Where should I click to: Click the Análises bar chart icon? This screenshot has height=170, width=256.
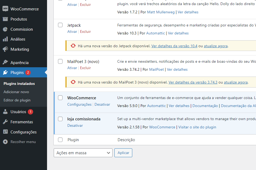click(x=5, y=39)
